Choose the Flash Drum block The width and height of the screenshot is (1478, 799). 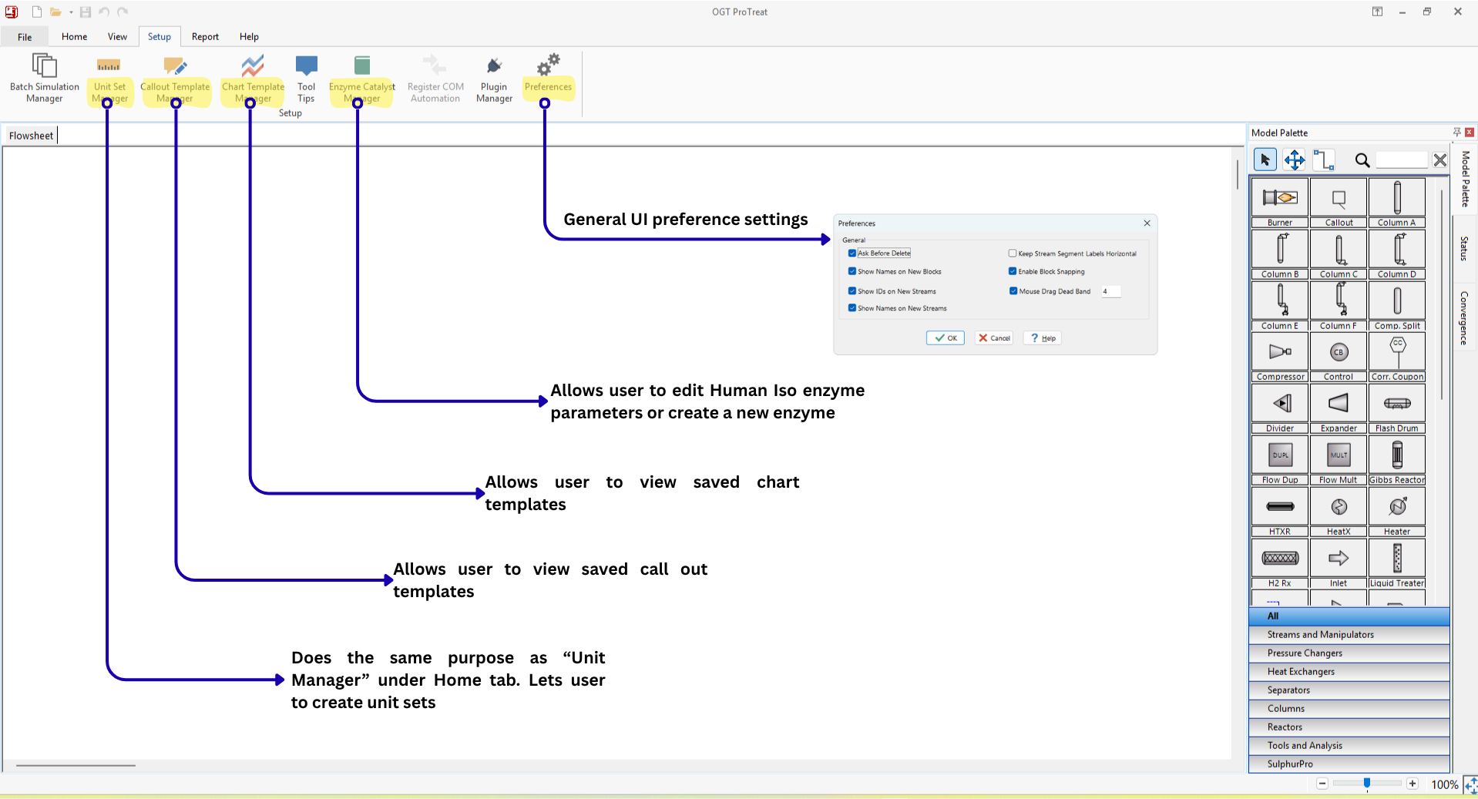[1397, 408]
